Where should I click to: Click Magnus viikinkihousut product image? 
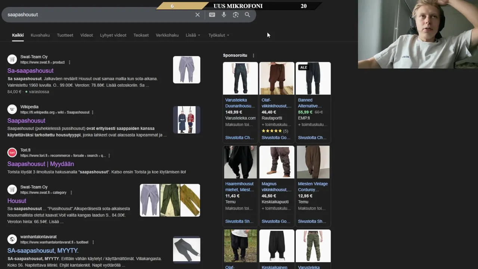point(277,162)
